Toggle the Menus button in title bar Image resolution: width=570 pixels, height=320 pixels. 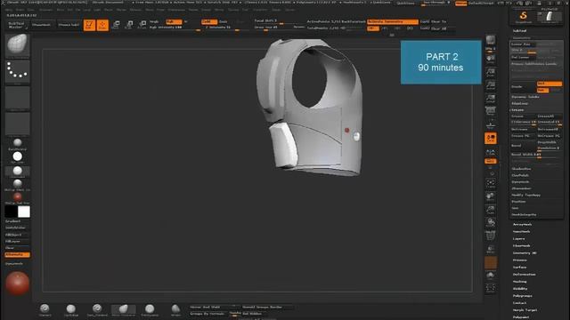click(461, 3)
